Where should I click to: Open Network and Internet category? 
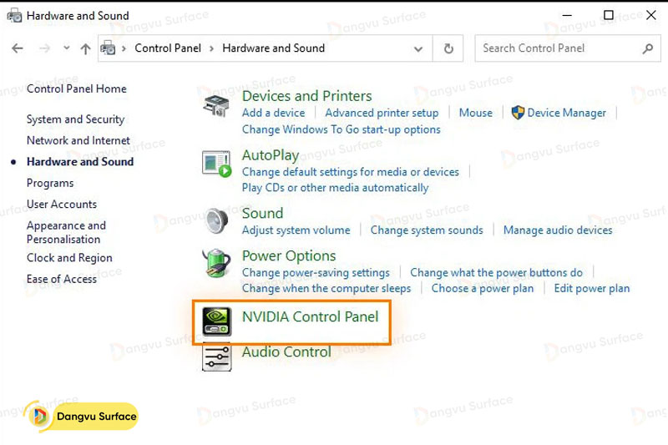pyautogui.click(x=78, y=140)
